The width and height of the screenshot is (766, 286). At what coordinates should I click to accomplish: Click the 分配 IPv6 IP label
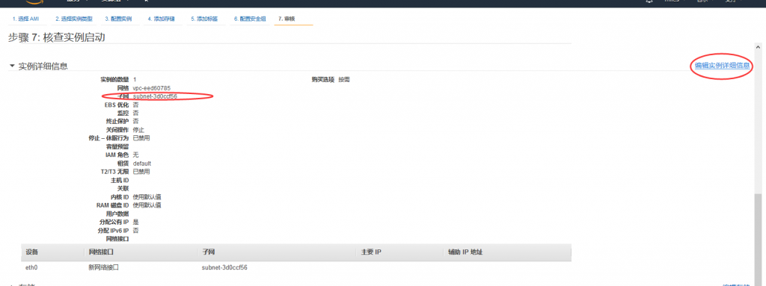pos(114,230)
